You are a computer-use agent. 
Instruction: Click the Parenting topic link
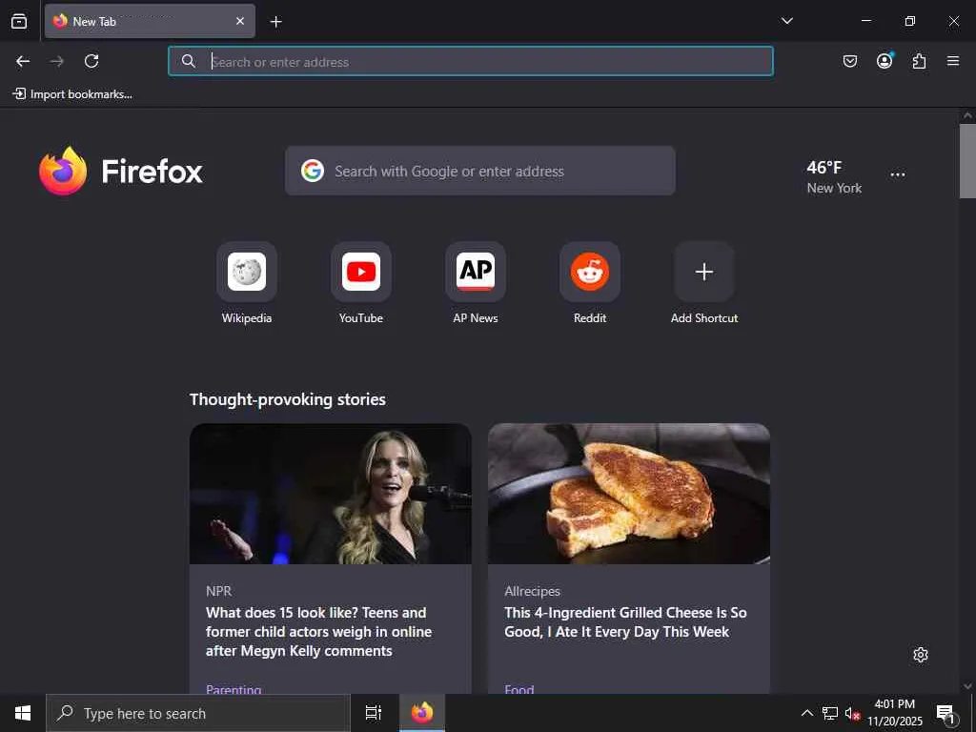tap(234, 688)
